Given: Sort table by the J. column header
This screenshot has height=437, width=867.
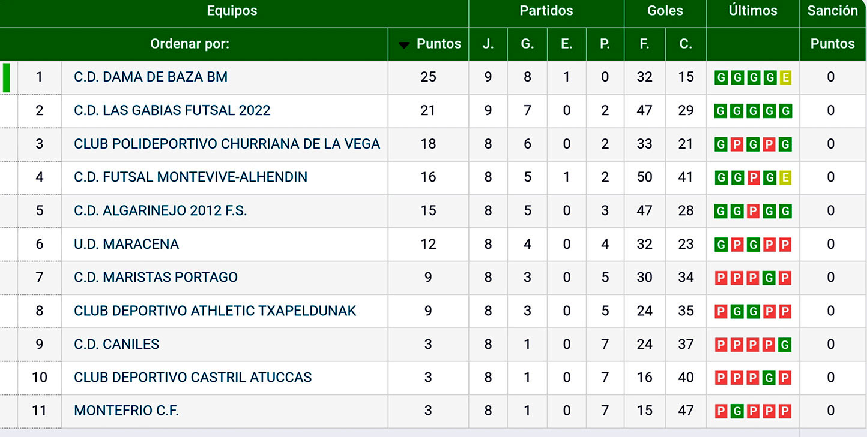Looking at the screenshot, I should click(488, 44).
